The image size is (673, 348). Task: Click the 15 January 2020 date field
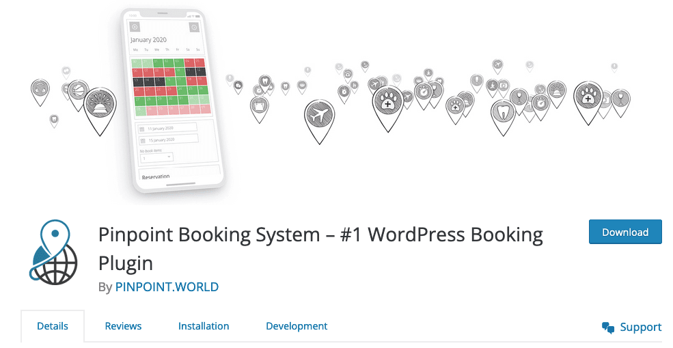tap(169, 139)
